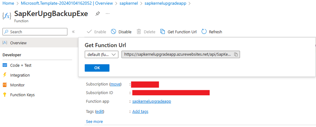This screenshot has width=316, height=127.
Task: Click the Enable toolbar button
Action: pos(96,32)
